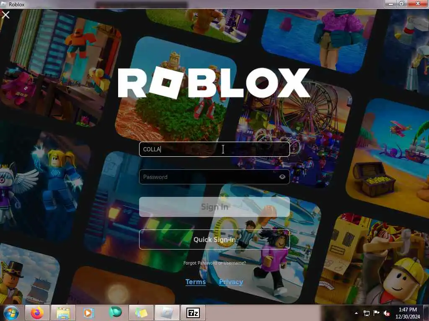Image resolution: width=429 pixels, height=321 pixels.
Task: Open the green chat bubble taskbar app
Action: [115, 312]
